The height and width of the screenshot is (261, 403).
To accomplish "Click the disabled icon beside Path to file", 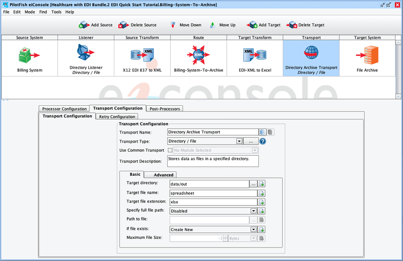I will coord(261,220).
